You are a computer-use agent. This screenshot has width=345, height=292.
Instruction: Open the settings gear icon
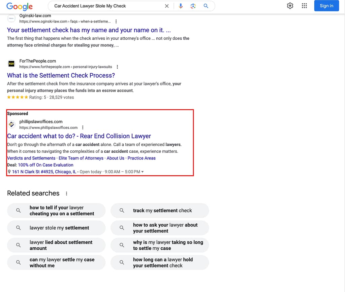click(290, 6)
